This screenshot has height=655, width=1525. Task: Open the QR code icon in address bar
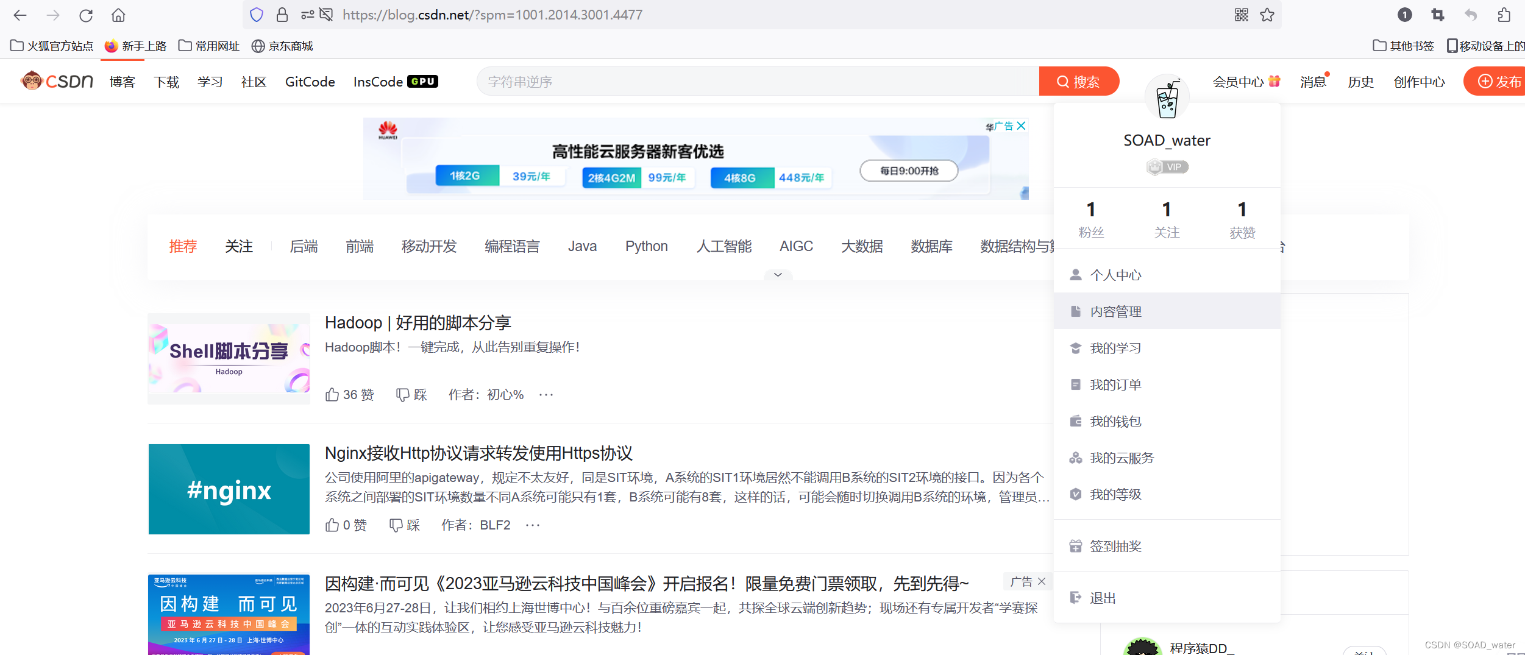coord(1241,15)
